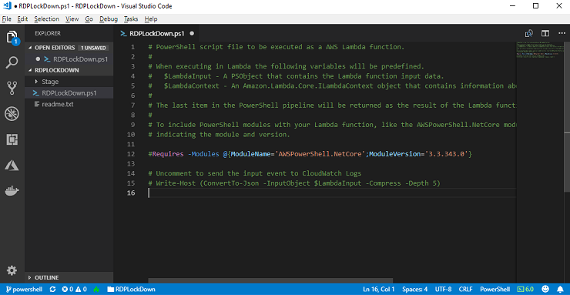Open the Search view icon

coord(12,62)
